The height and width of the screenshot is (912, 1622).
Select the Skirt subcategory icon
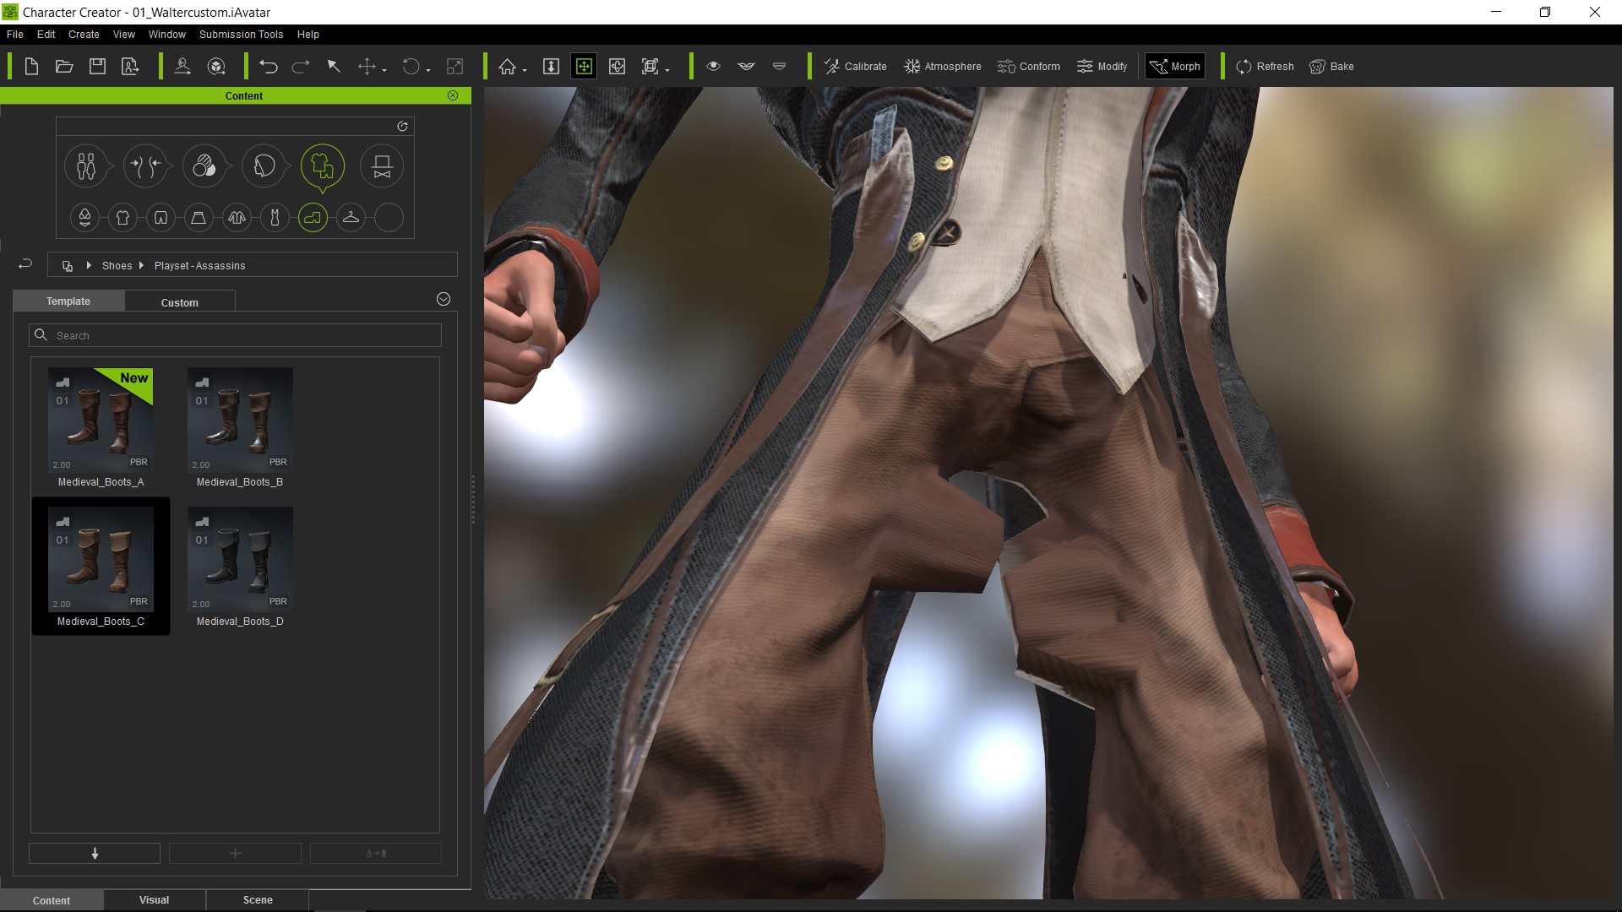coord(199,218)
